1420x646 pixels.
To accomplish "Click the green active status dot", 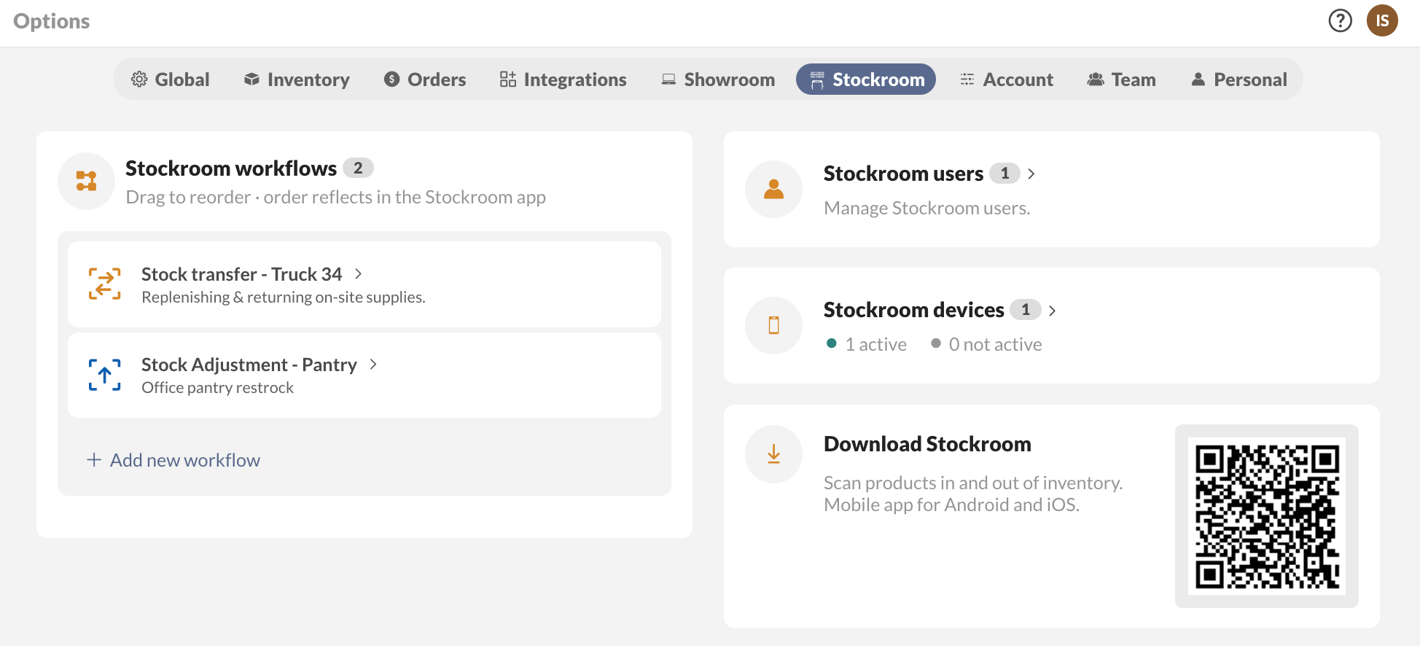I will tap(832, 343).
